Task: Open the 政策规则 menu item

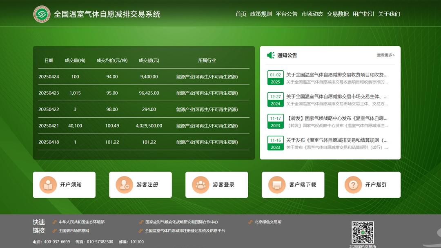Action: 261,14
